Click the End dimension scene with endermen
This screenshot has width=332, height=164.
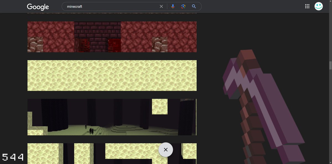112,117
